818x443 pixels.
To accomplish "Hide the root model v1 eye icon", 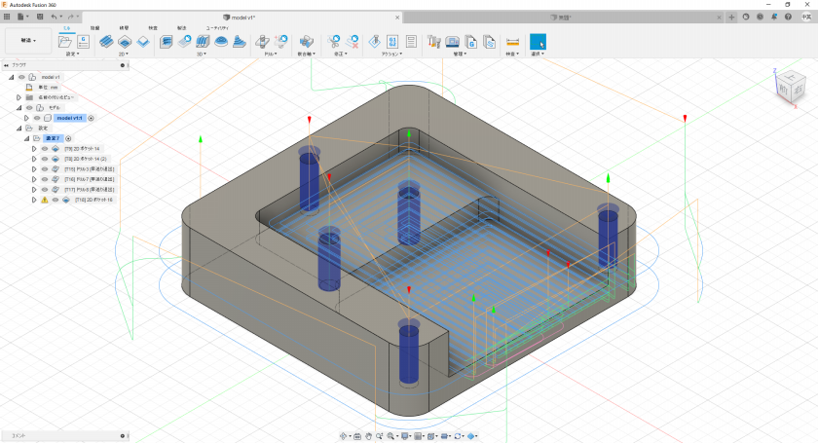I will 21,76.
